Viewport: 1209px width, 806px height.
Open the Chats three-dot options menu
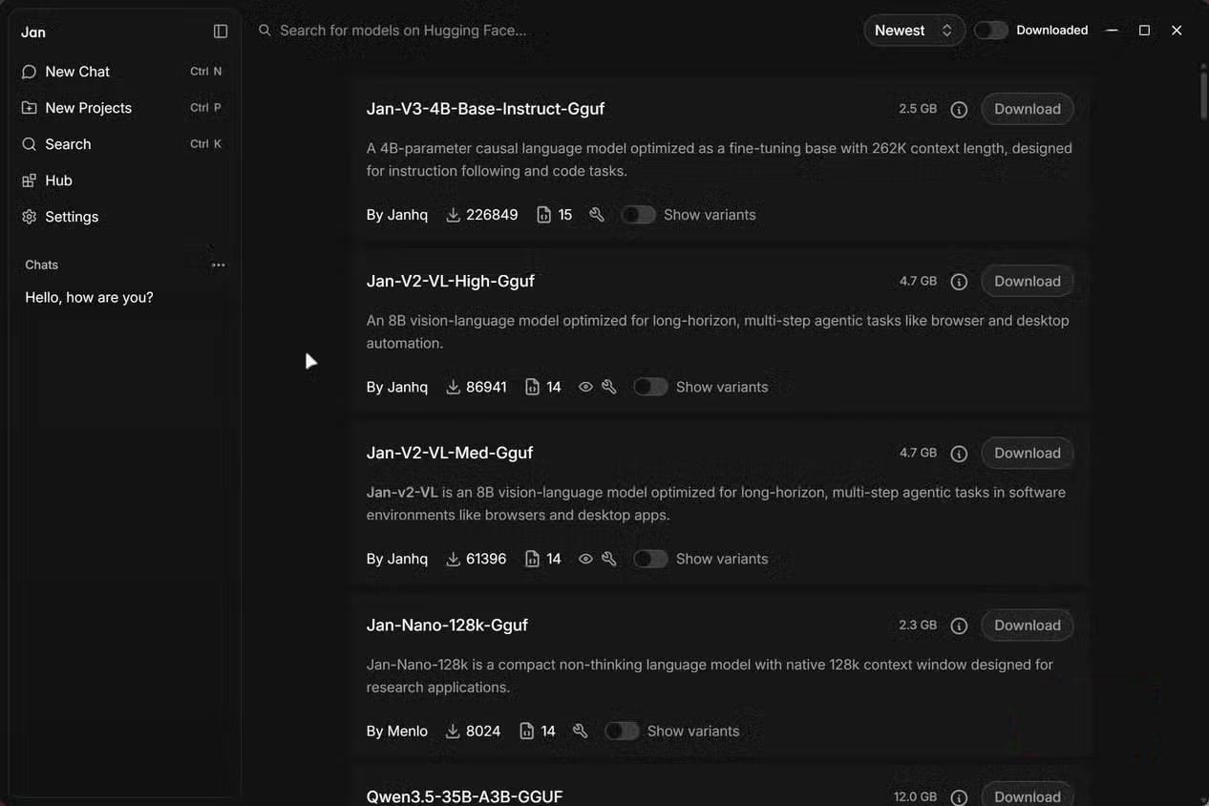coord(219,265)
